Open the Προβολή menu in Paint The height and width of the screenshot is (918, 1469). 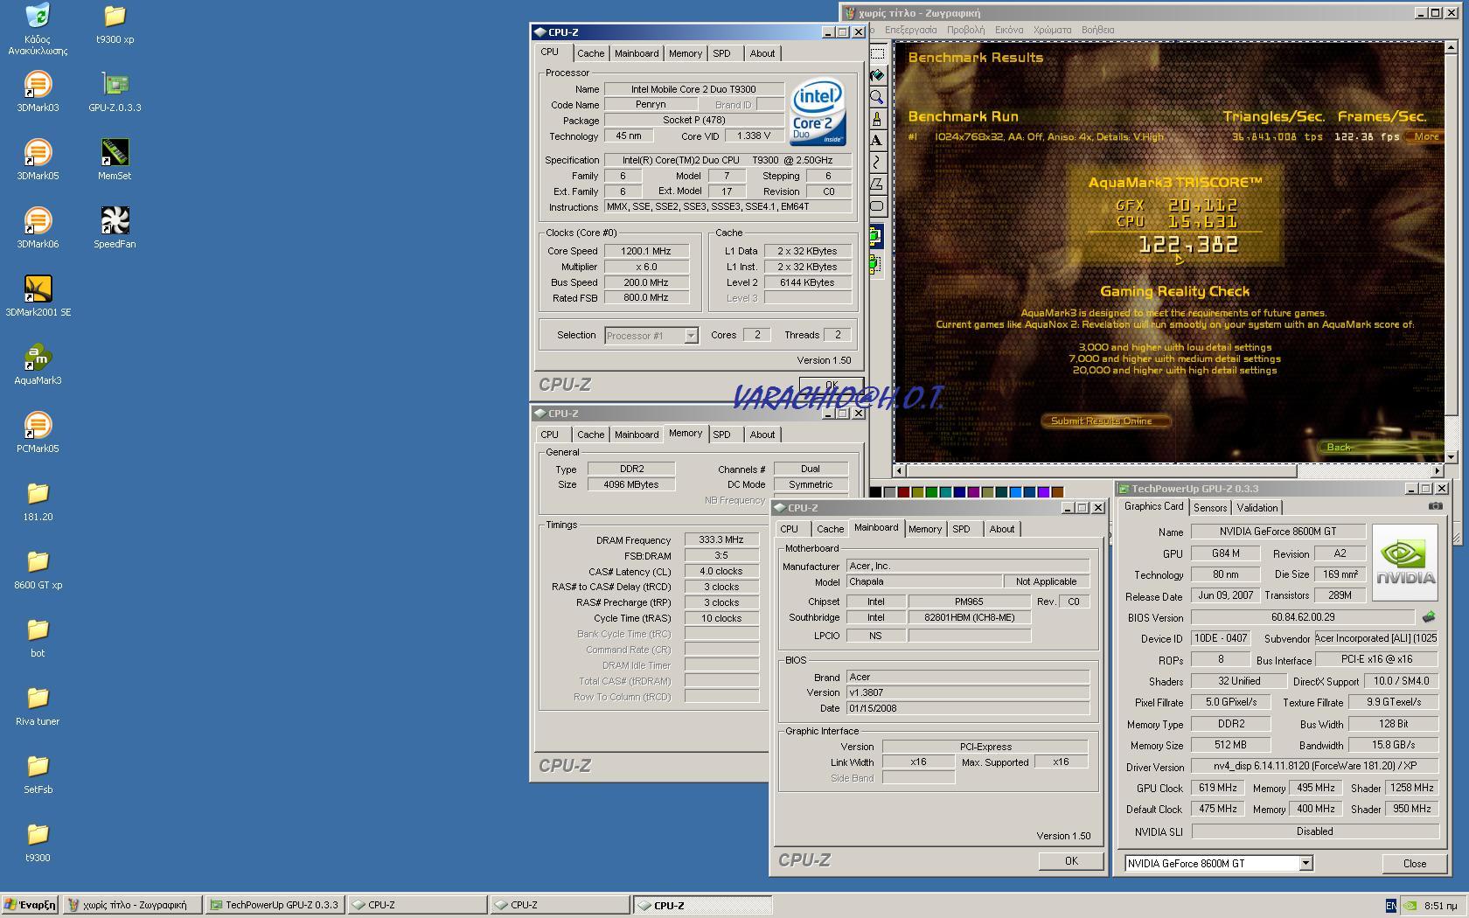pos(965,30)
